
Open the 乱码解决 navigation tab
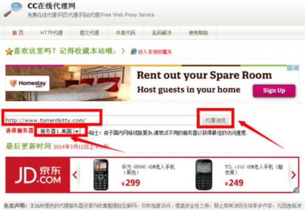162,33
